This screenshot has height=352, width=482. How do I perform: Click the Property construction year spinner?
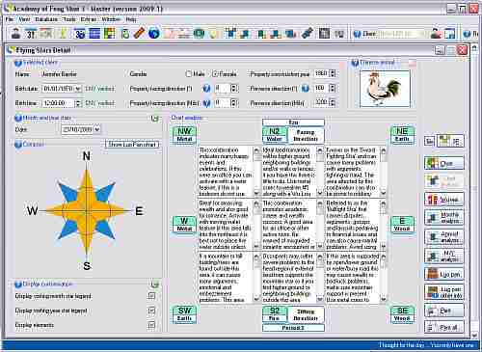(x=333, y=73)
